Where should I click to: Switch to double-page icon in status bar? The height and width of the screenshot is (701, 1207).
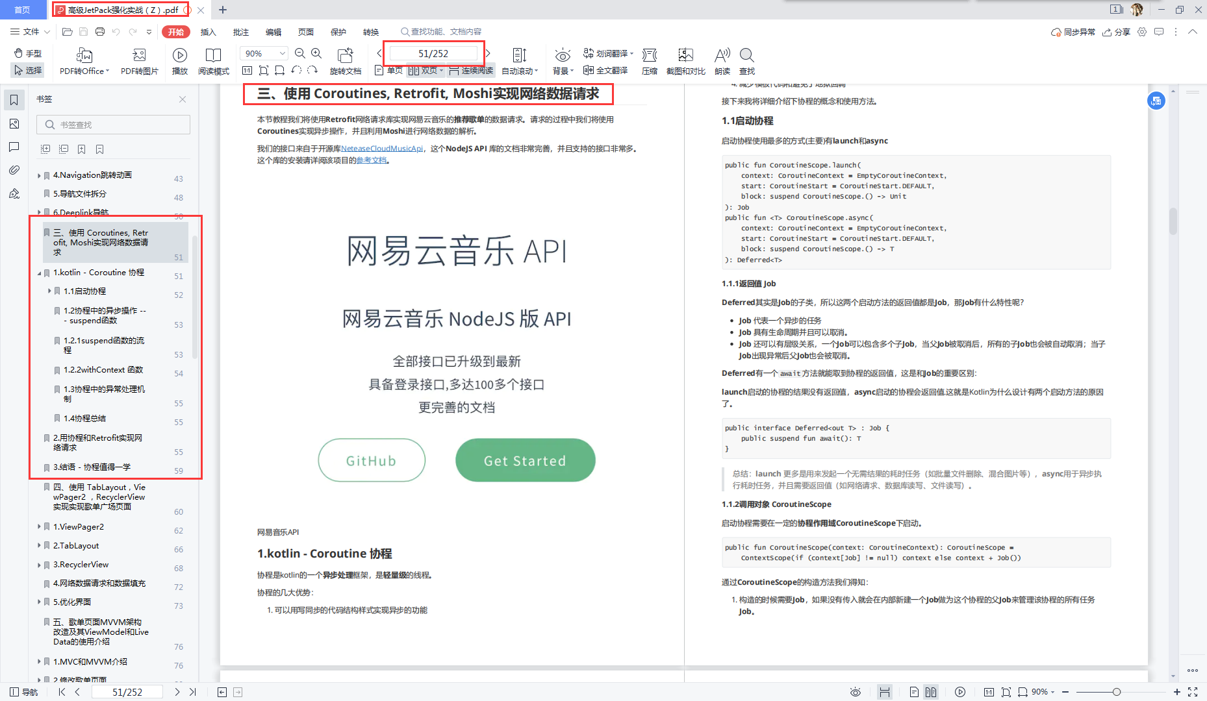click(x=931, y=692)
